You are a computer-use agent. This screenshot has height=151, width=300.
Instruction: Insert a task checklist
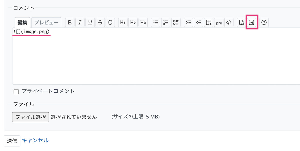(x=176, y=22)
